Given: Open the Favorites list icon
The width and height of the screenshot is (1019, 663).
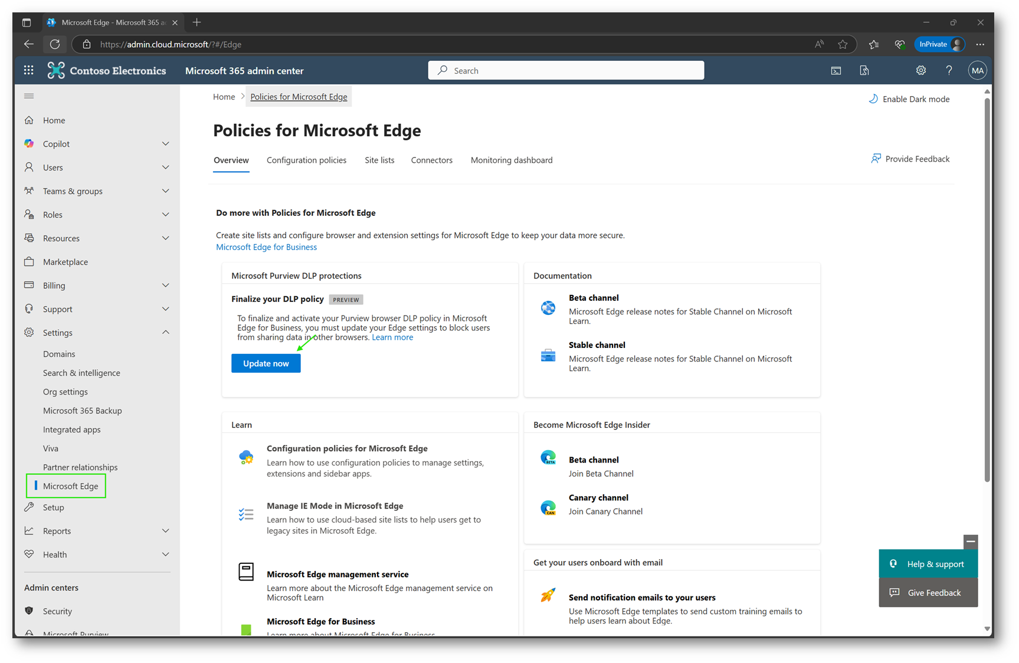Looking at the screenshot, I should point(874,44).
